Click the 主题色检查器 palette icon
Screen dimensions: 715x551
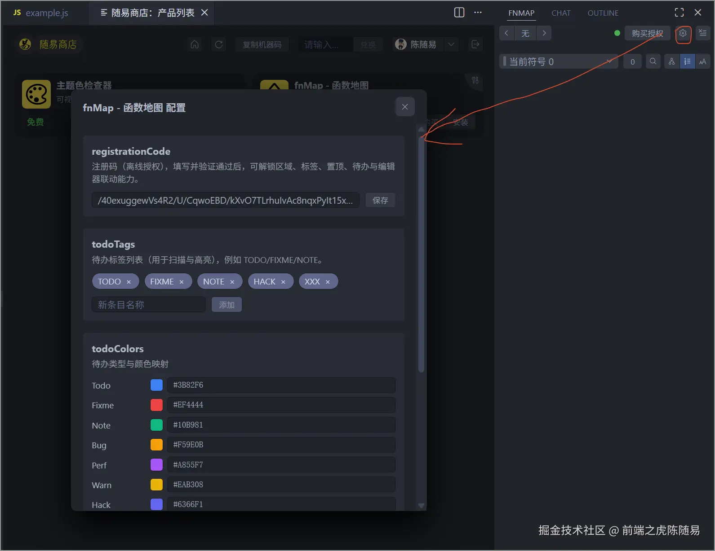point(36,94)
